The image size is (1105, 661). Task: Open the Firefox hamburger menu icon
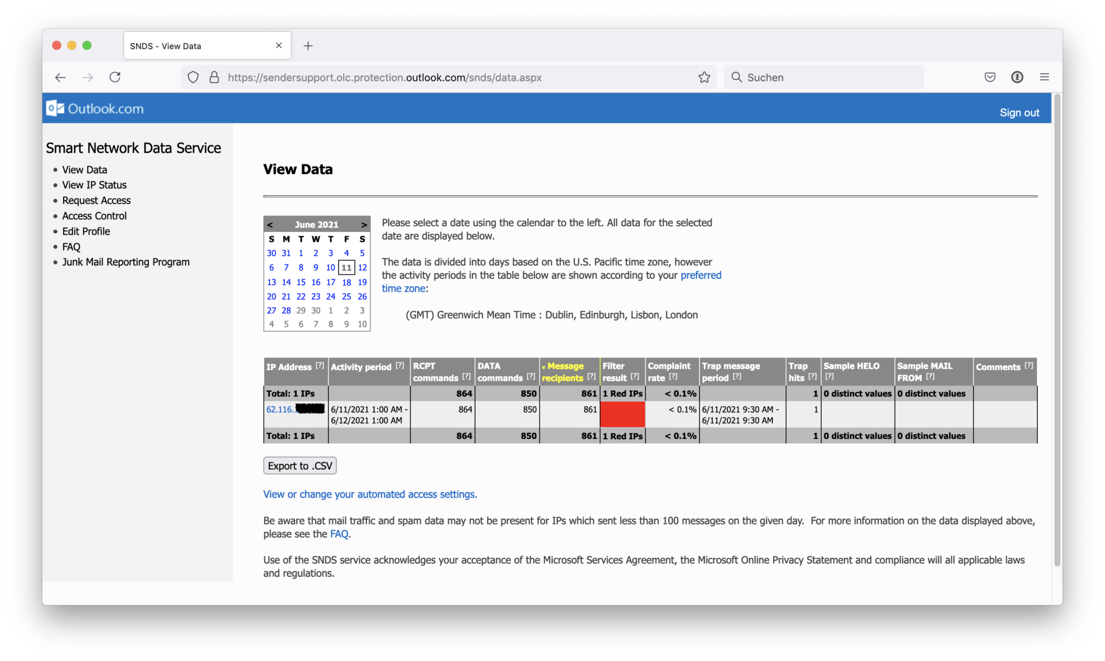click(x=1045, y=77)
